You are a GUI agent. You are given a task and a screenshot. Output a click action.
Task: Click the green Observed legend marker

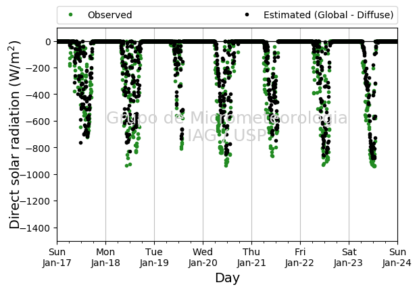tap(70, 15)
